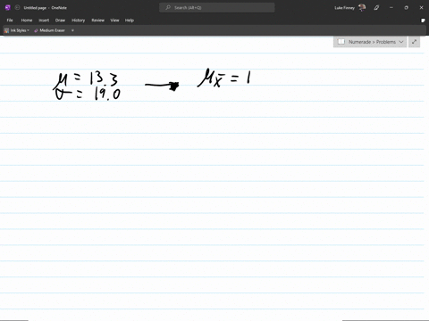Open the Help tab
The height and width of the screenshot is (321, 429).
click(130, 21)
